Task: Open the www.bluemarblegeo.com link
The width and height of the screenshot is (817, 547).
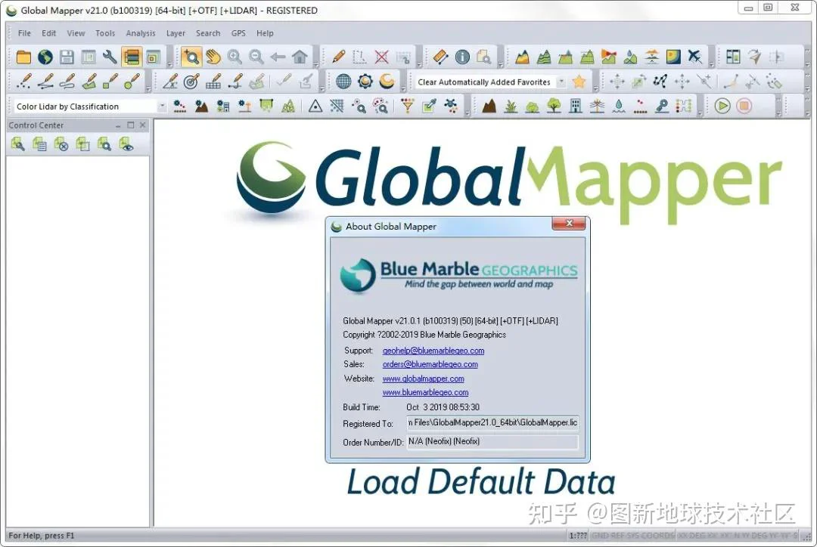Action: [x=425, y=392]
